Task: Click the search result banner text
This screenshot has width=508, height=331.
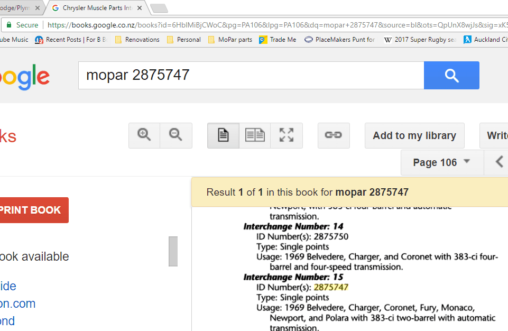Action: [308, 192]
